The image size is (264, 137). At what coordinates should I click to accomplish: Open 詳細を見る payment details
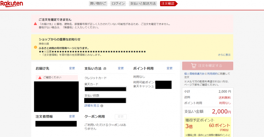pos(92,106)
